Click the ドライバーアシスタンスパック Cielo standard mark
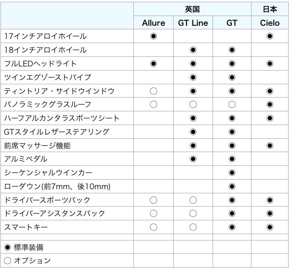This screenshot has width=290, height=268. pyautogui.click(x=270, y=213)
